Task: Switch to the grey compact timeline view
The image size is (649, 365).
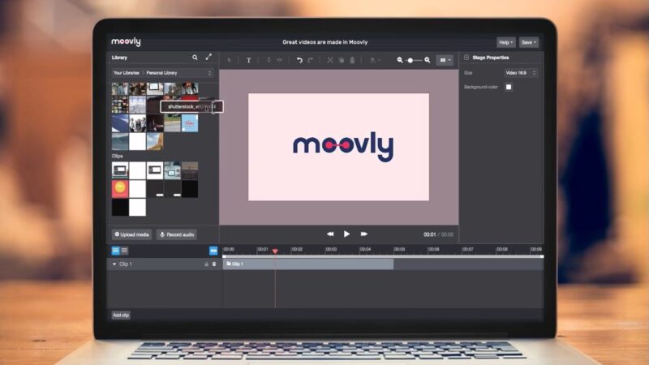Action: [124, 251]
